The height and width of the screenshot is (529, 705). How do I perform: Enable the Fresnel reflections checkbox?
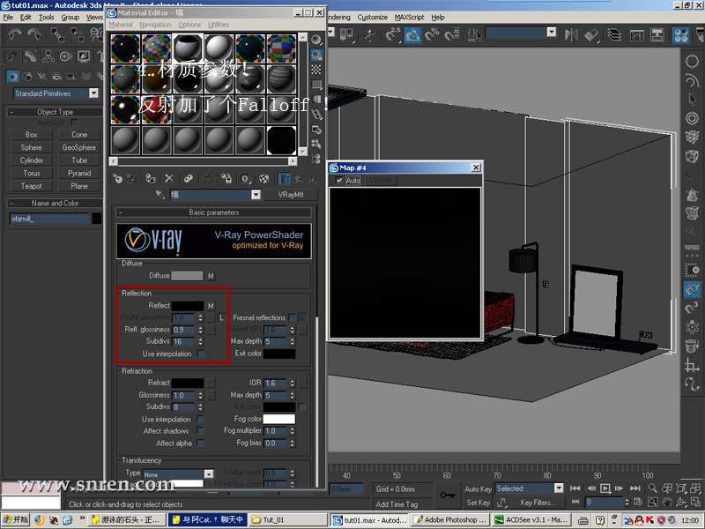pyautogui.click(x=293, y=317)
